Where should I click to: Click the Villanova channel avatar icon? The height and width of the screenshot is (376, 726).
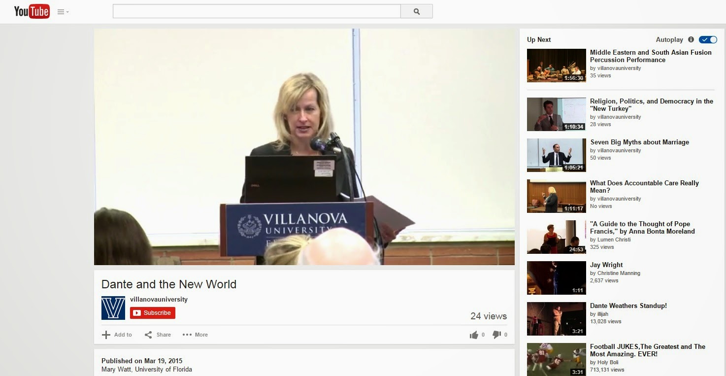113,308
